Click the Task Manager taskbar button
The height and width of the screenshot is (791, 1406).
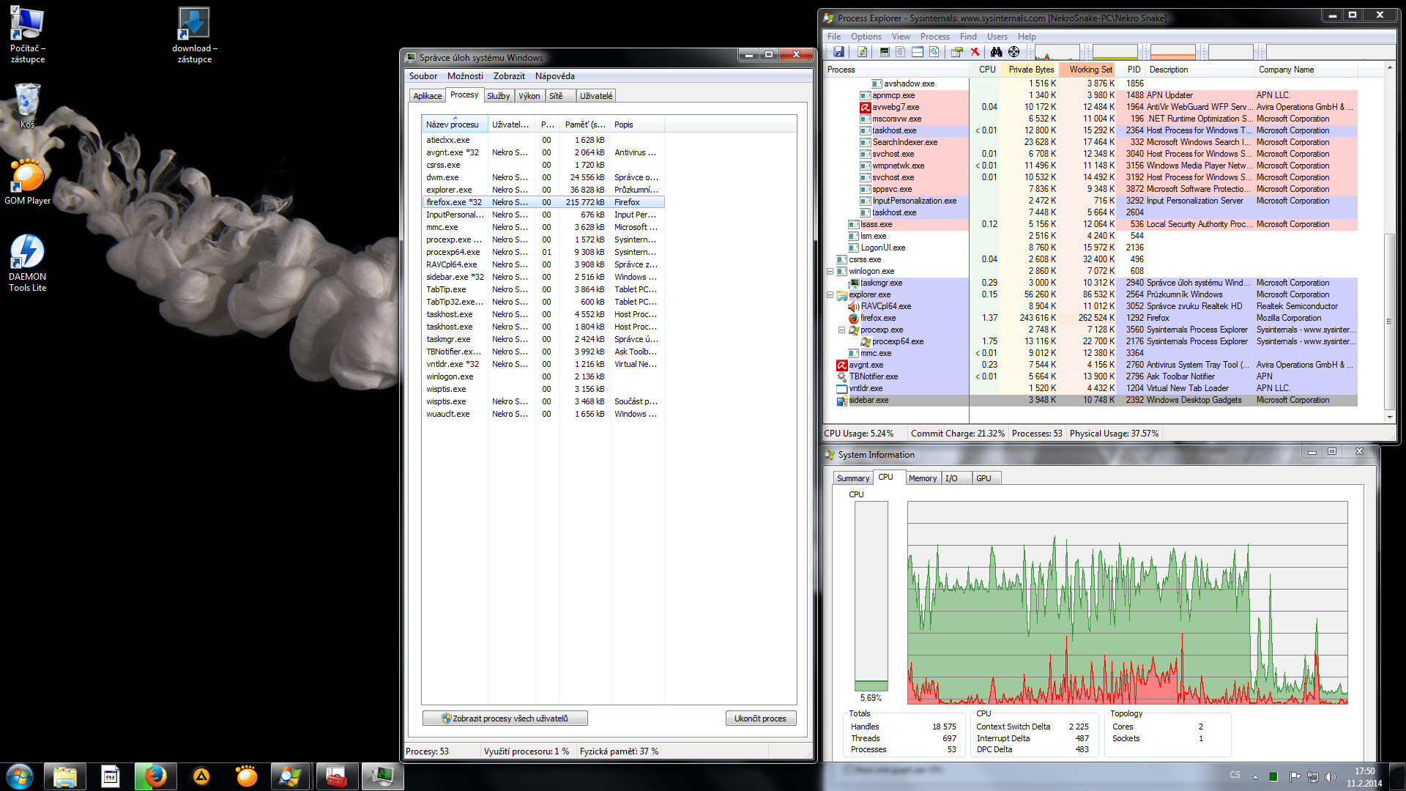(382, 776)
